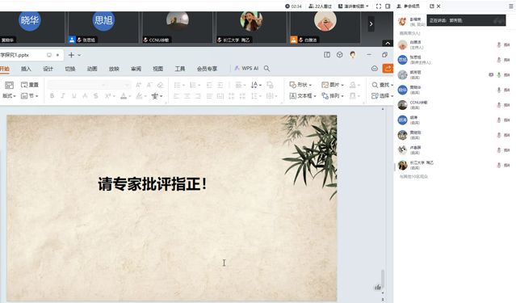Pop out the participants panel
The width and height of the screenshot is (516, 303).
point(432,6)
